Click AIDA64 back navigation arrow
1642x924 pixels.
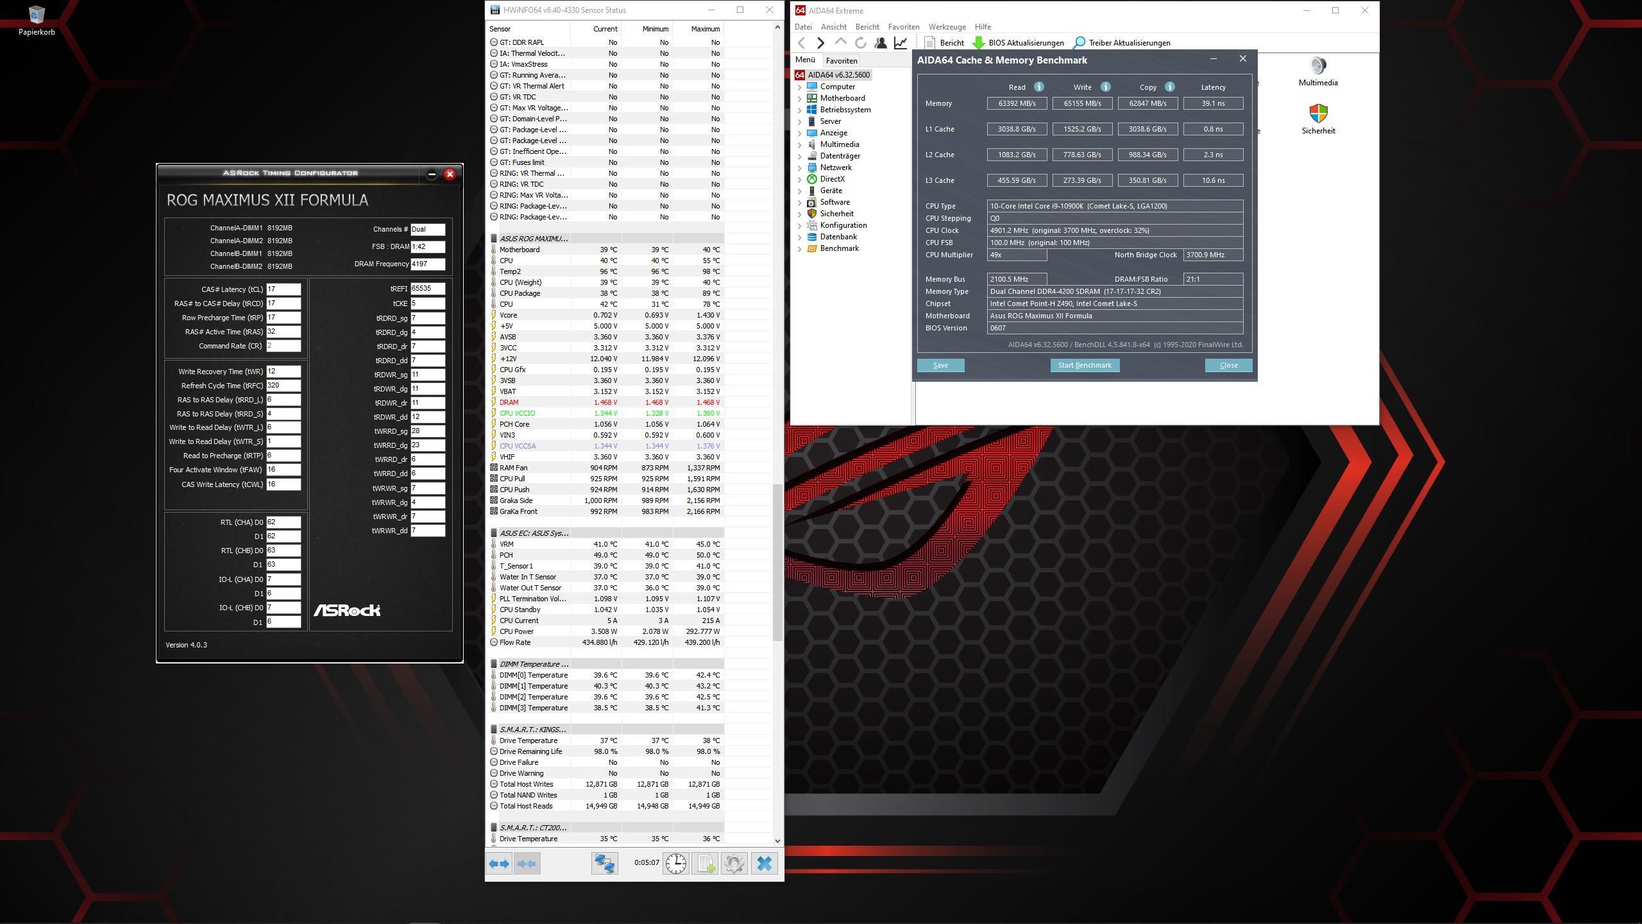coord(802,43)
